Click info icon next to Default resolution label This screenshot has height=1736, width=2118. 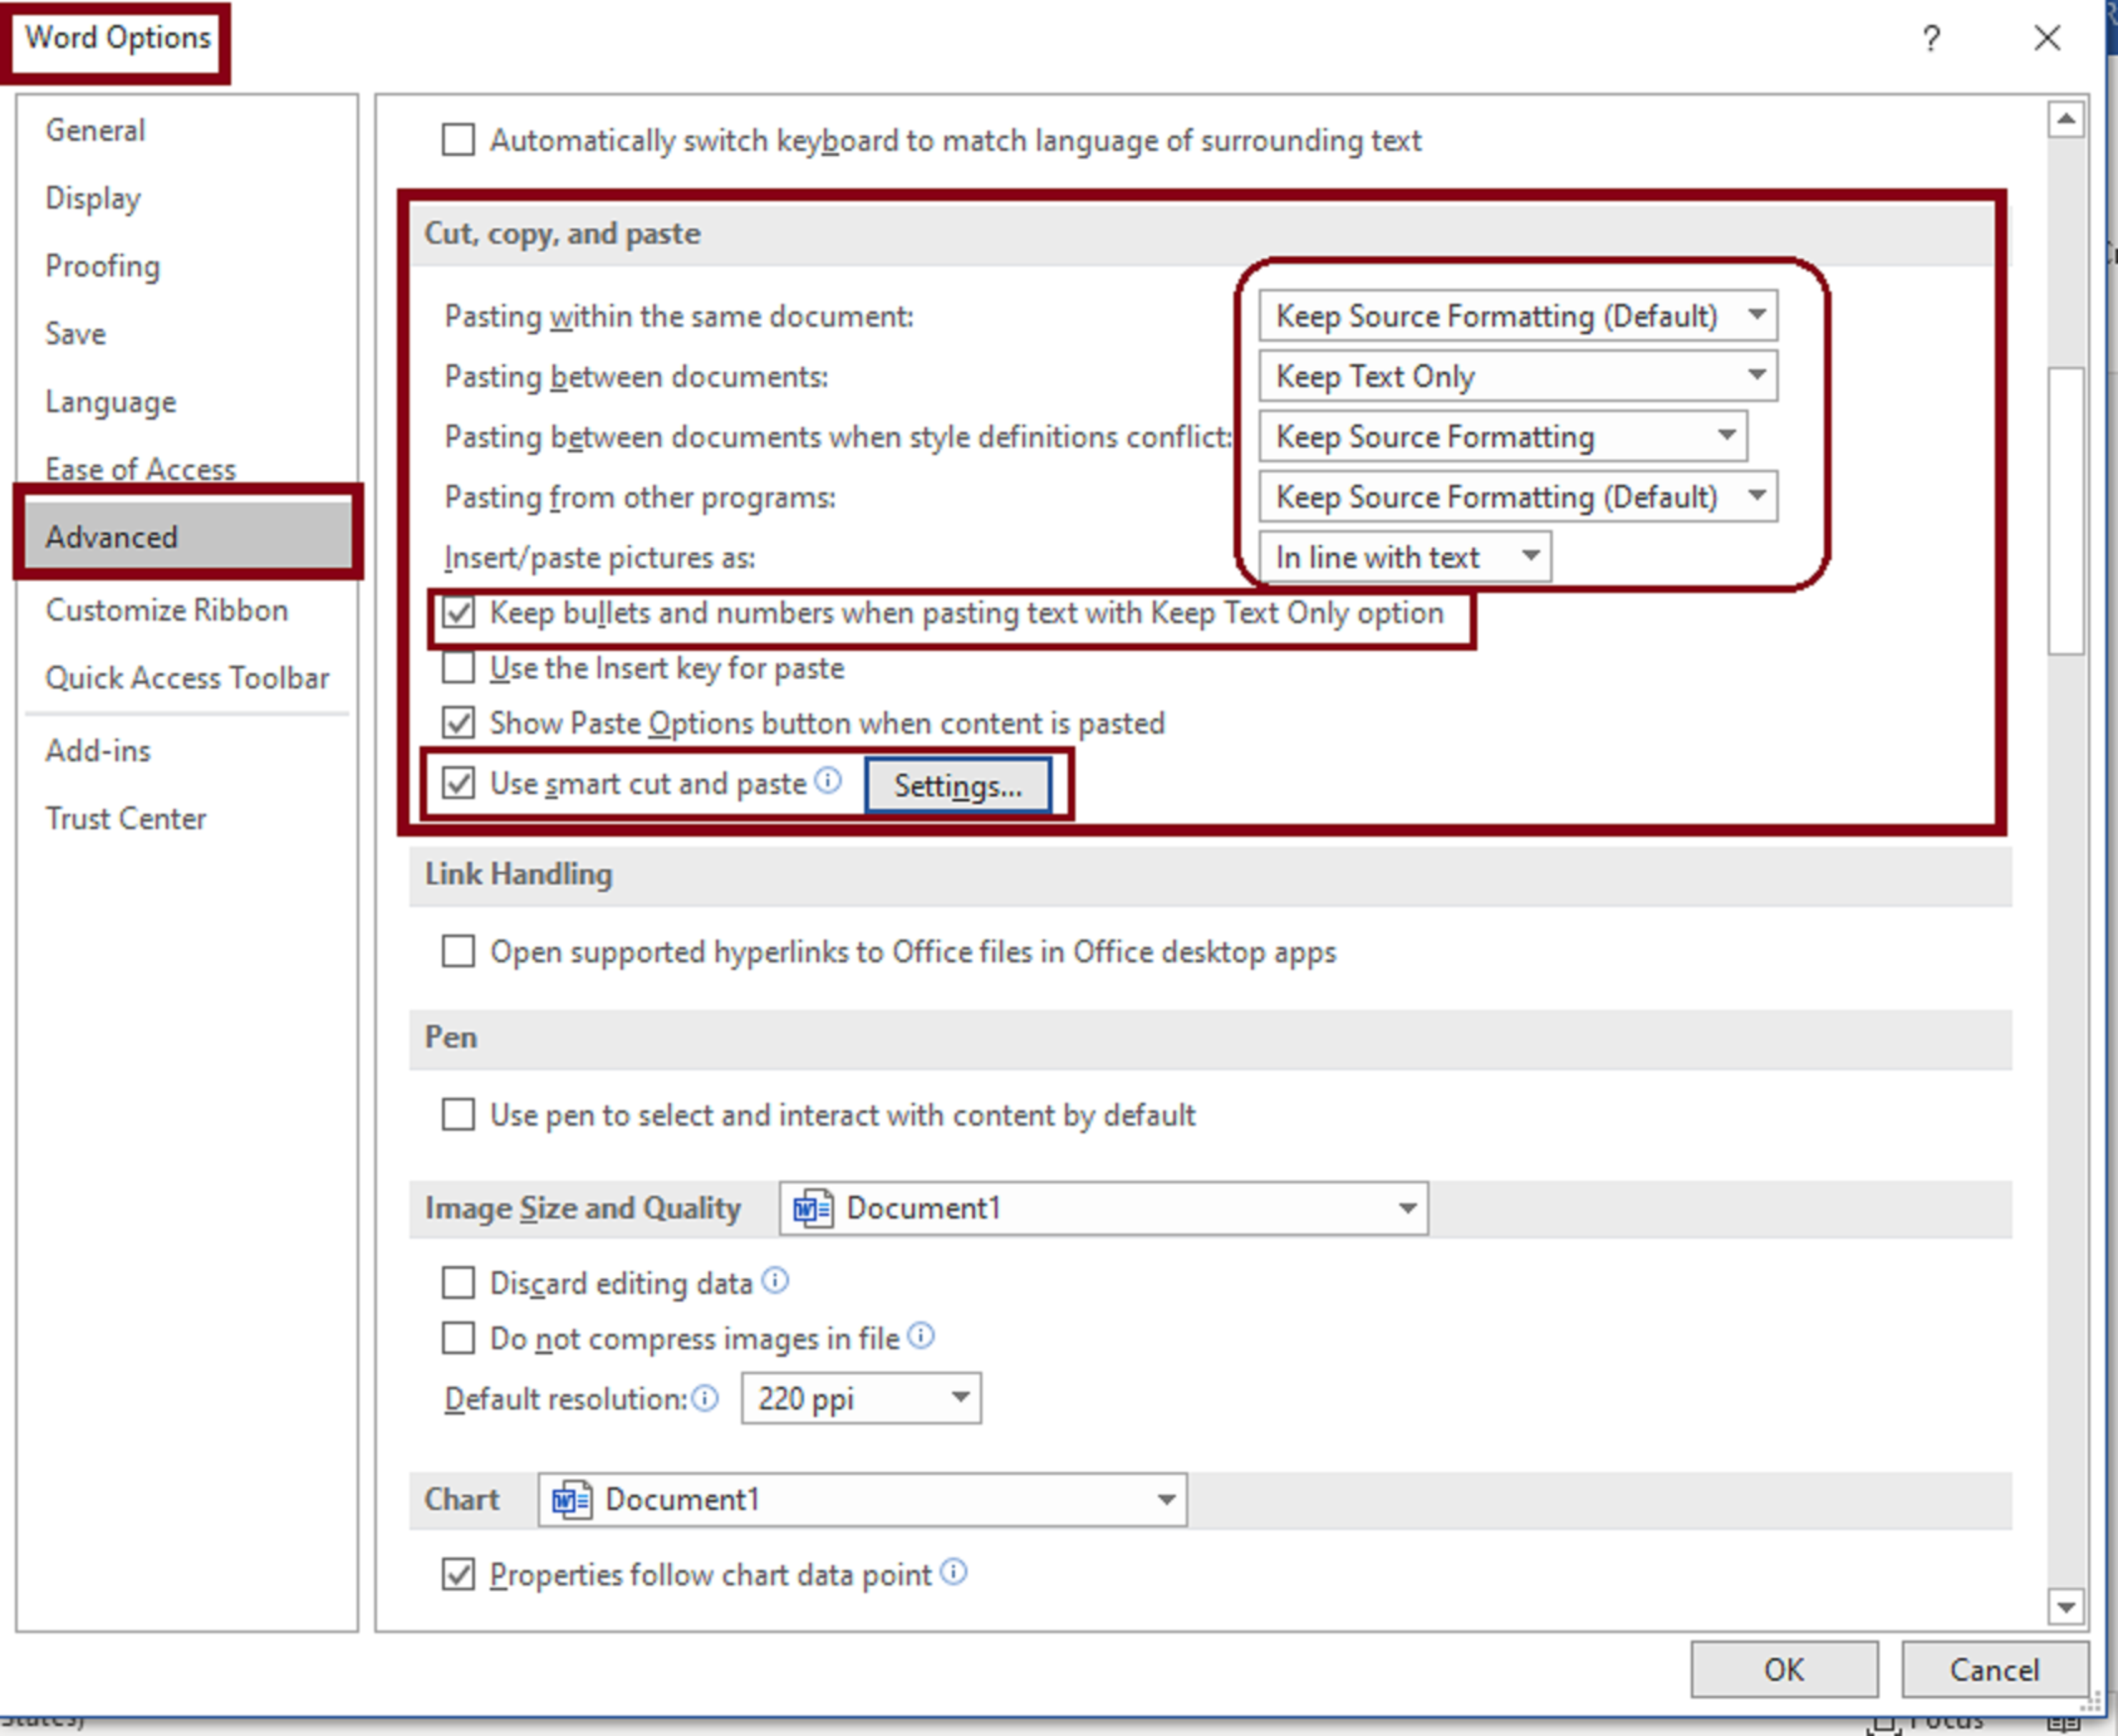(705, 1397)
